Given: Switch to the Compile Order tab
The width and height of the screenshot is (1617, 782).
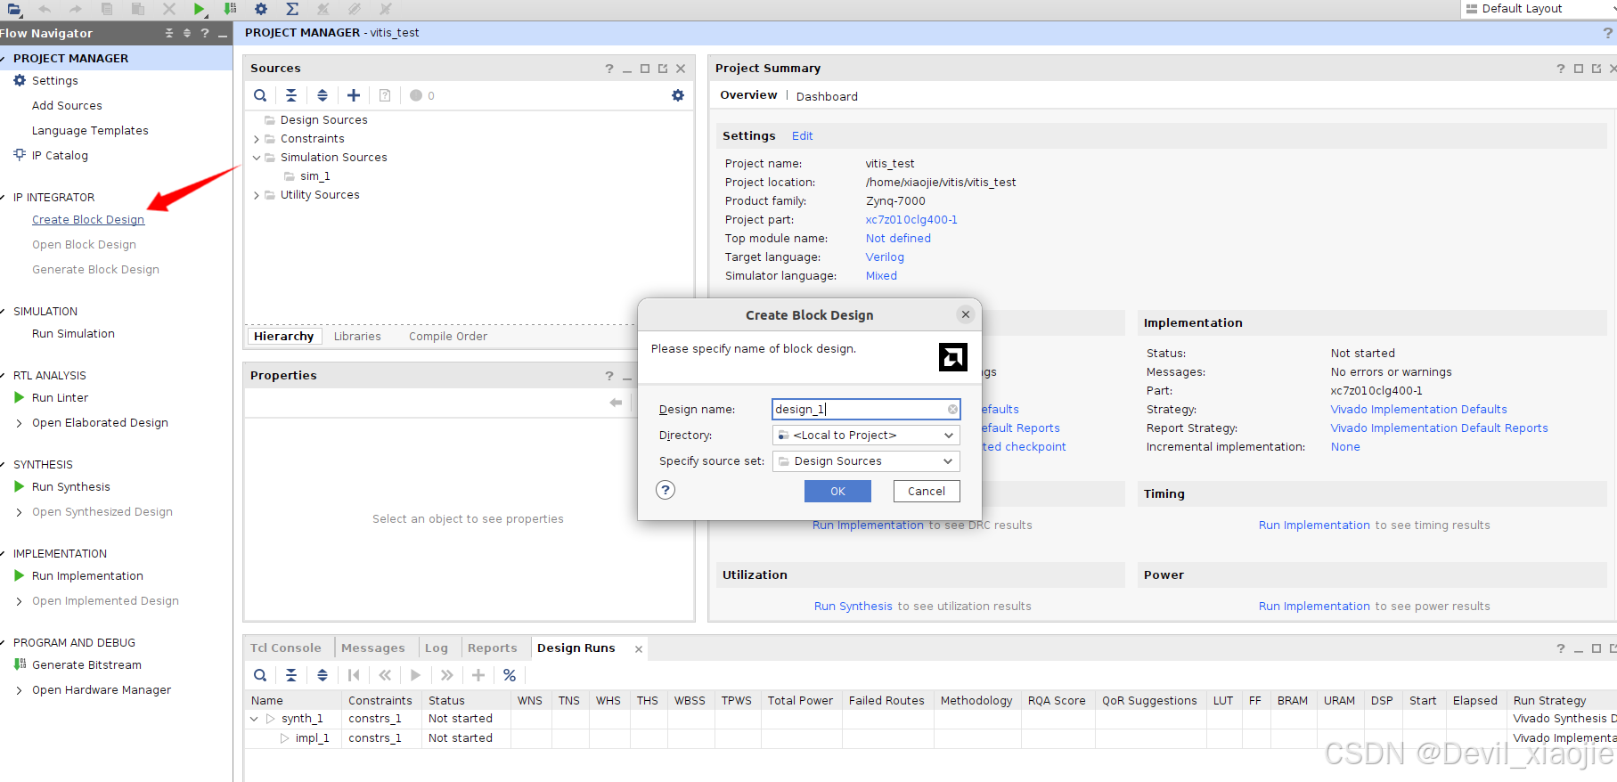Looking at the screenshot, I should 448,336.
